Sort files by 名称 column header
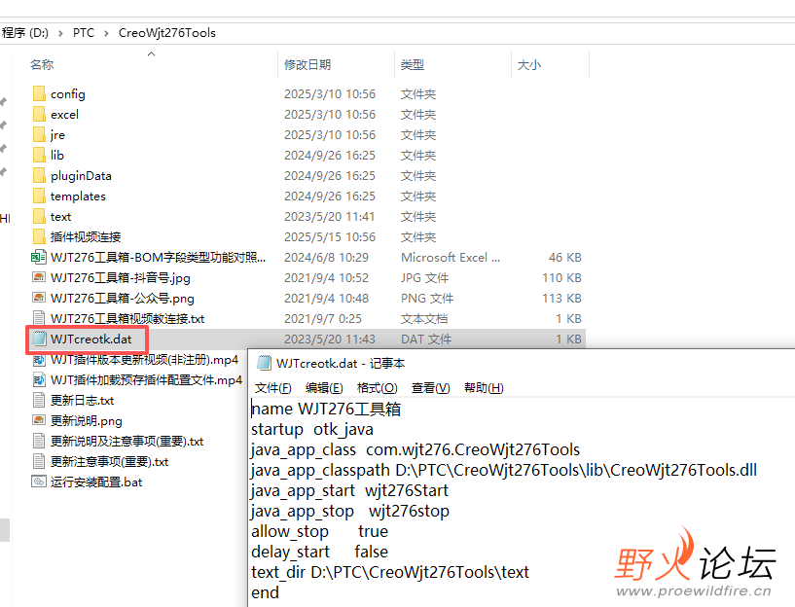This screenshot has width=795, height=607. [42, 65]
